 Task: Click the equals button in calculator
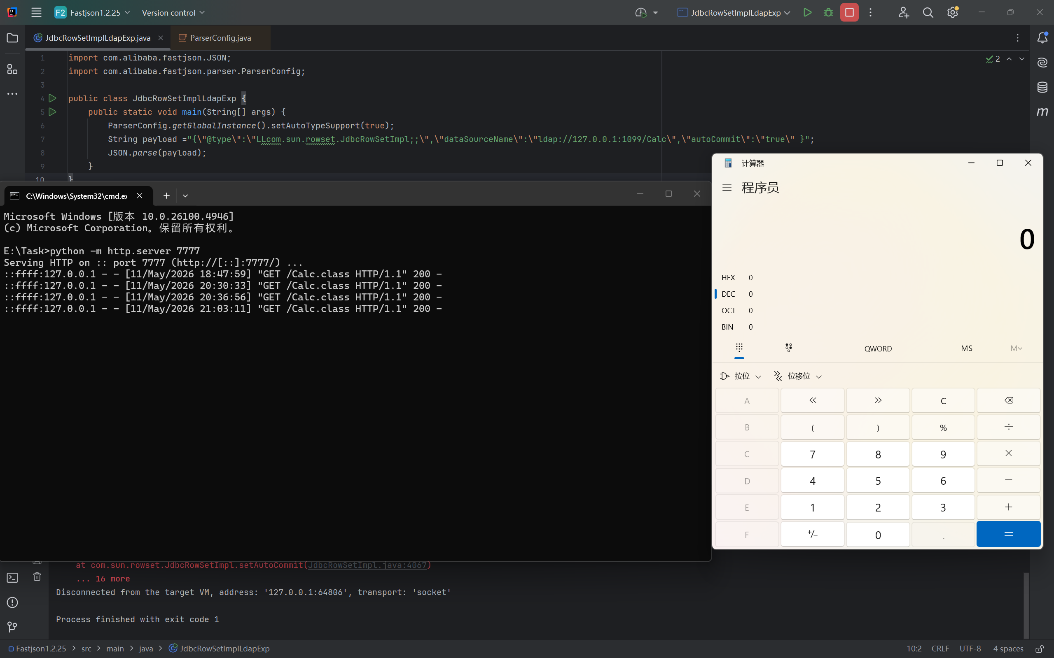pyautogui.click(x=1009, y=534)
